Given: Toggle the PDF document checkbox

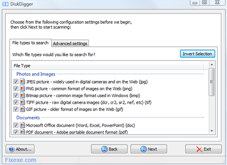Looking at the screenshot, I should 16,132.
